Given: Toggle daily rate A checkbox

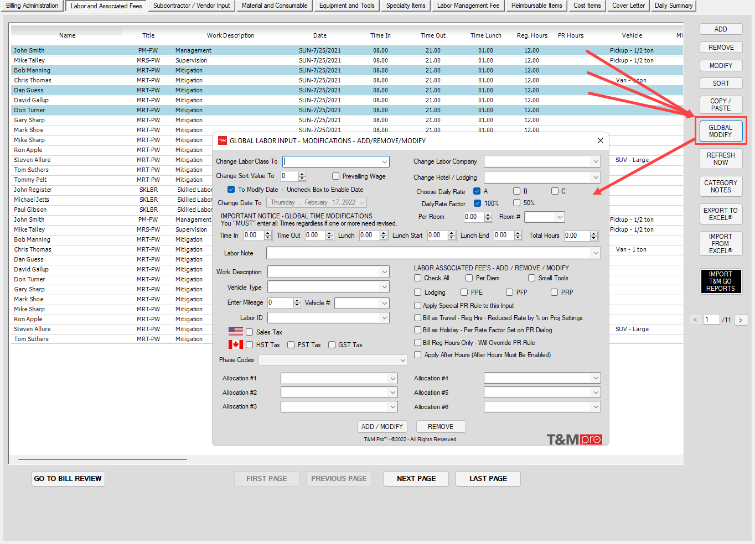Looking at the screenshot, I should pyautogui.click(x=477, y=191).
